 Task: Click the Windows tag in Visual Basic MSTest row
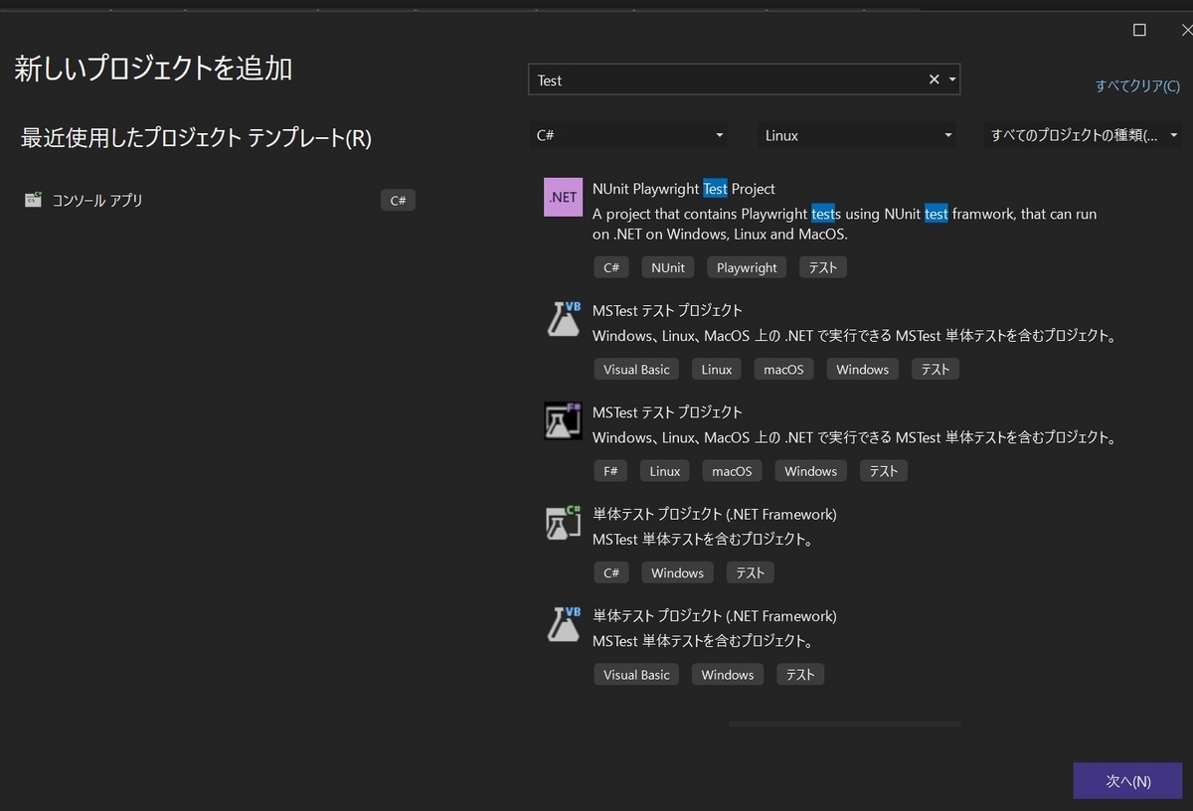coord(863,369)
